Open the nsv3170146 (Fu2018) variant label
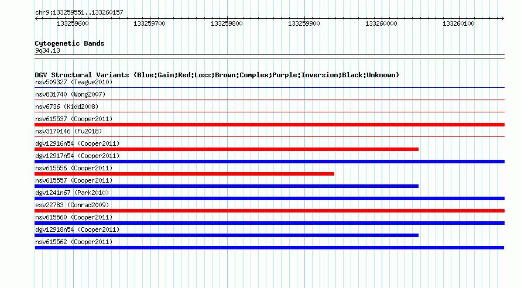The width and height of the screenshot is (521, 288). click(x=68, y=131)
